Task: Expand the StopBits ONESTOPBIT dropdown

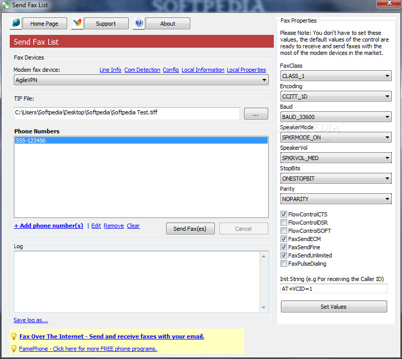Action: click(336, 178)
